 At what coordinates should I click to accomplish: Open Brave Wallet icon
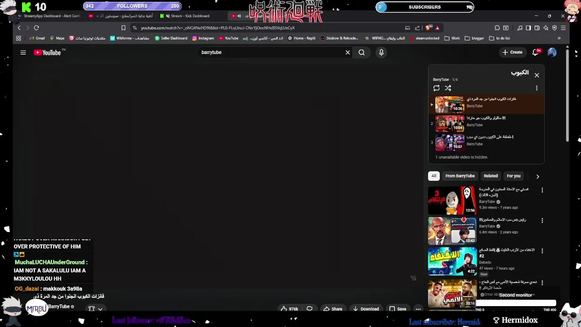[x=537, y=28]
